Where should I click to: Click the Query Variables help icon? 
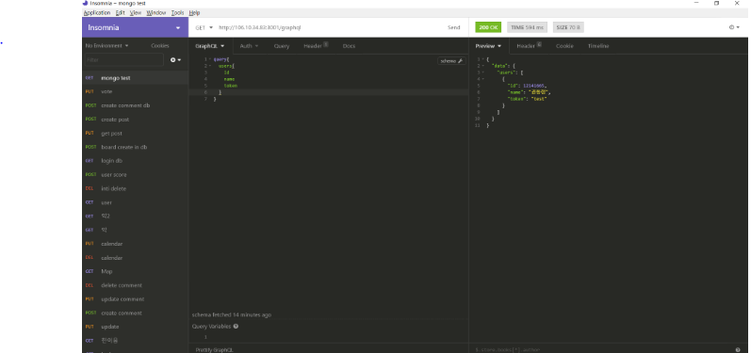click(x=236, y=327)
